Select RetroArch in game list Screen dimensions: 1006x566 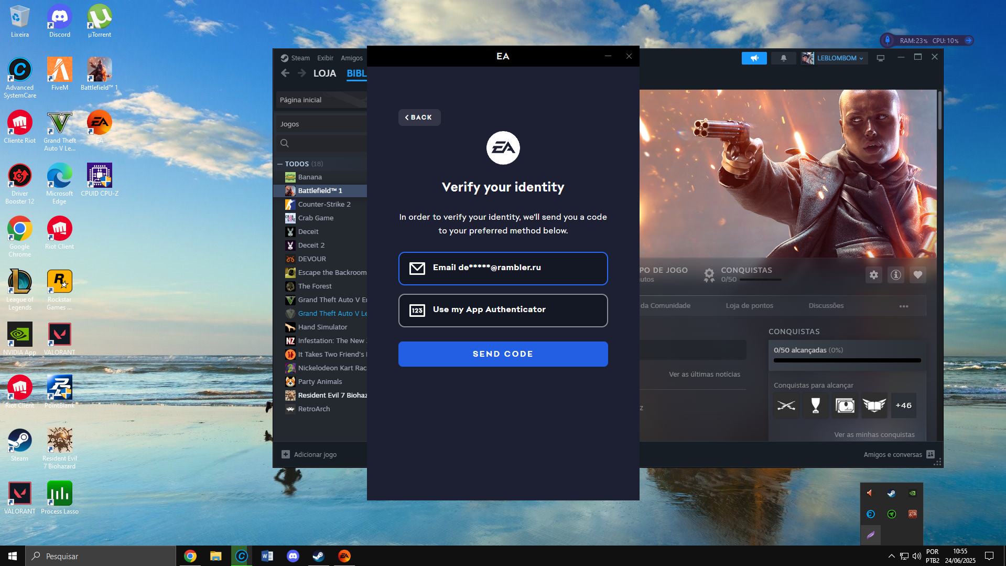click(320, 409)
